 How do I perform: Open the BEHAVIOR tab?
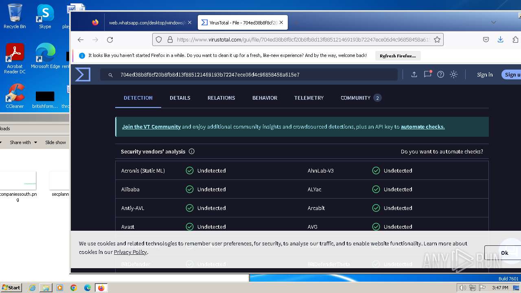(x=265, y=98)
